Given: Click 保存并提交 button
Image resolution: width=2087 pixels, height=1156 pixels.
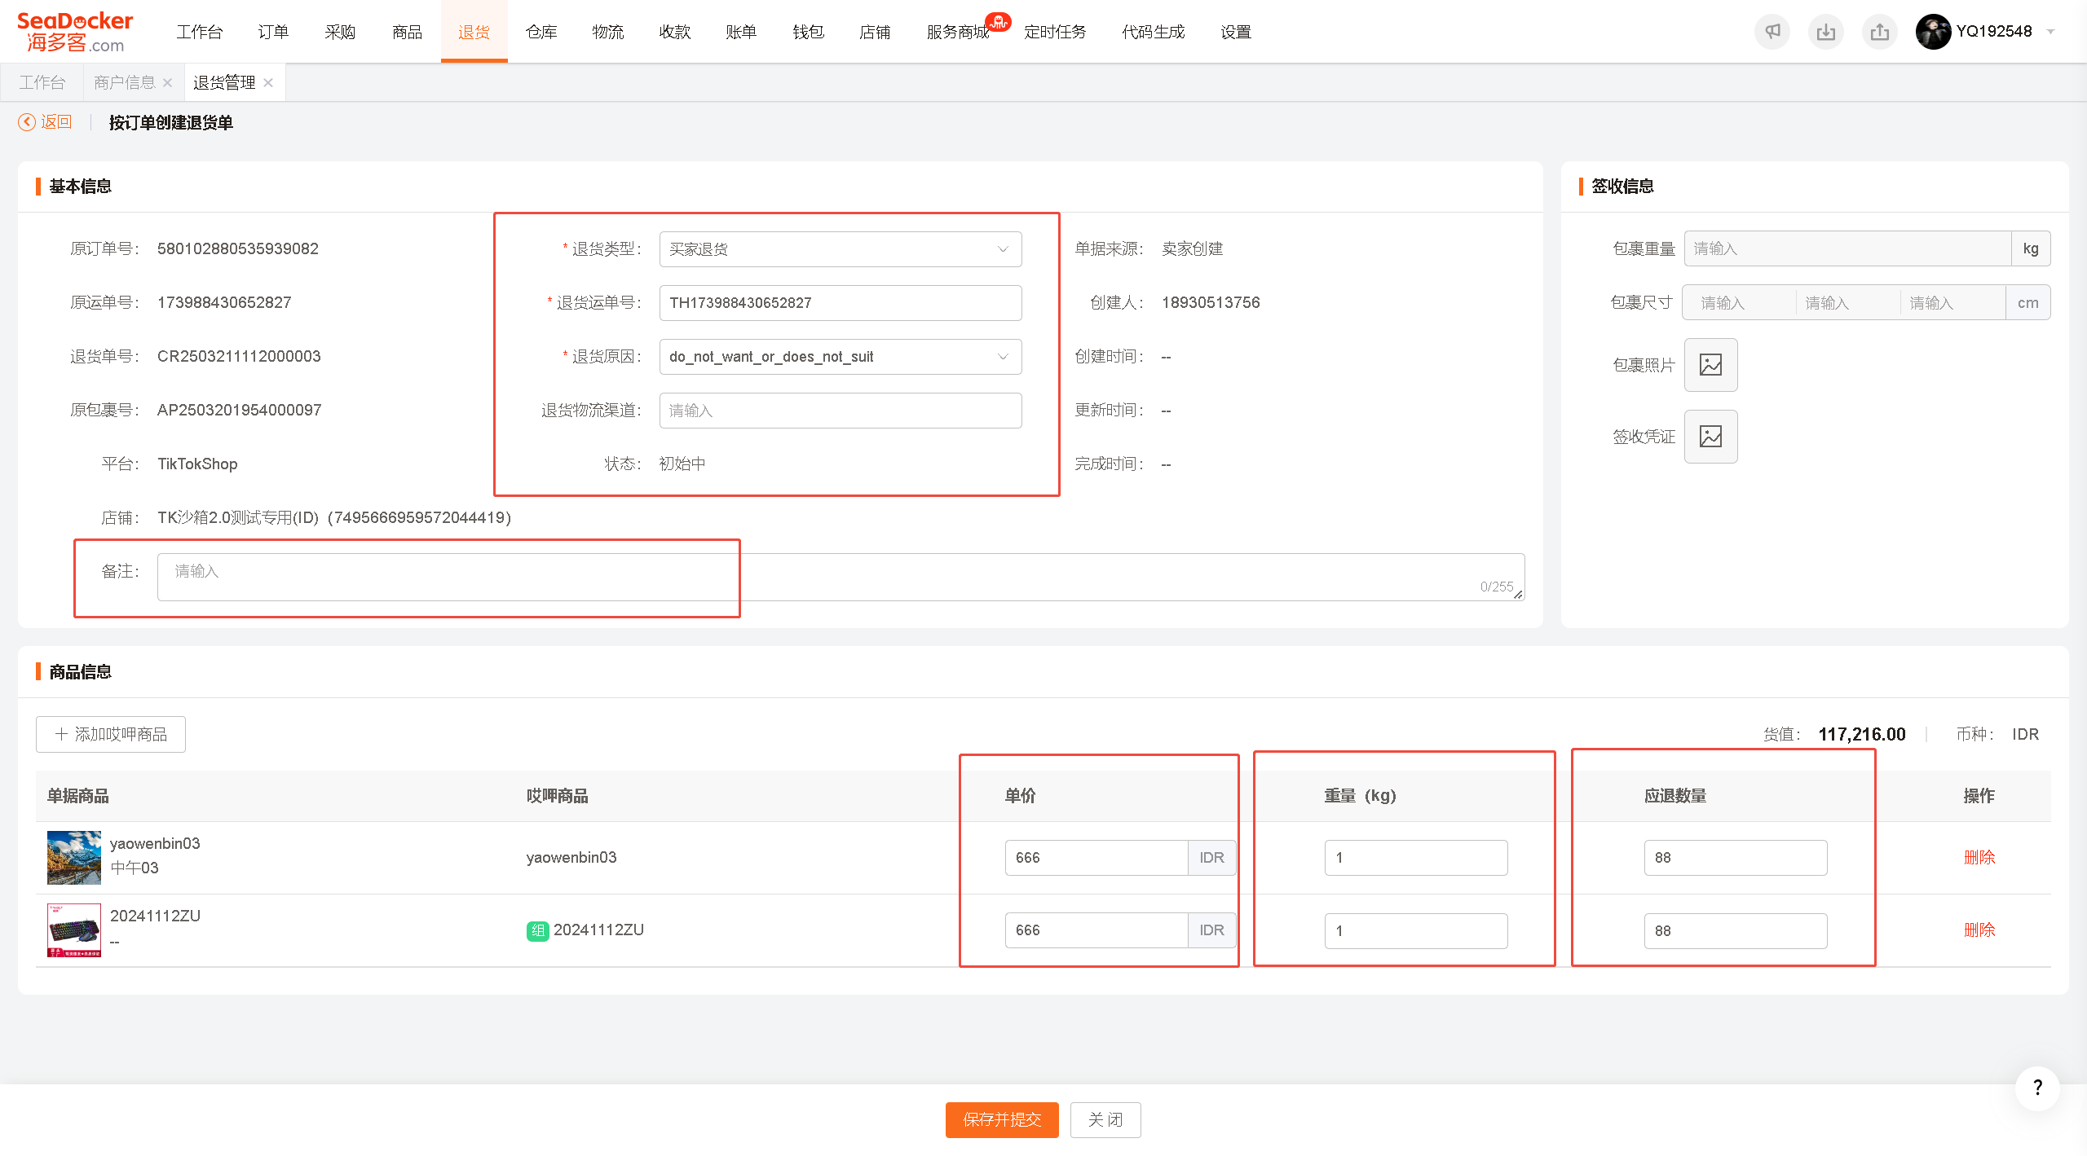Looking at the screenshot, I should 1002,1120.
